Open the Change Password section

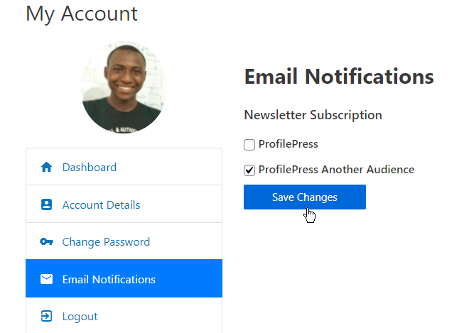click(106, 242)
